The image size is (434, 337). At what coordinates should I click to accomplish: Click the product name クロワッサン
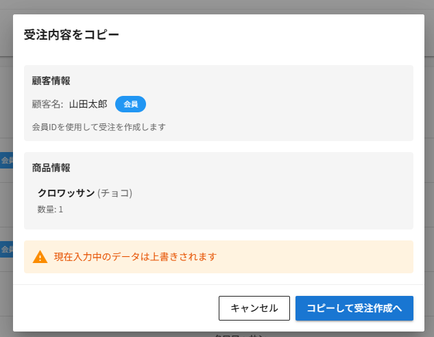tap(66, 193)
